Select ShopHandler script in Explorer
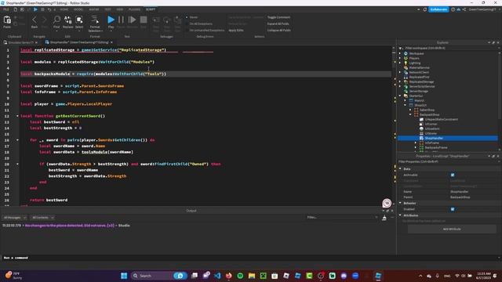The image size is (502, 282). 434,138
